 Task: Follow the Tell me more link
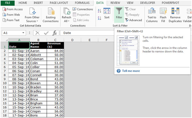[x=131, y=71]
